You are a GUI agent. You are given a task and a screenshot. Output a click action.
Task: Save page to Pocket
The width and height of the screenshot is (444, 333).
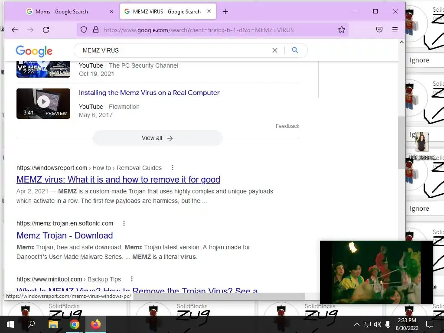click(x=379, y=29)
